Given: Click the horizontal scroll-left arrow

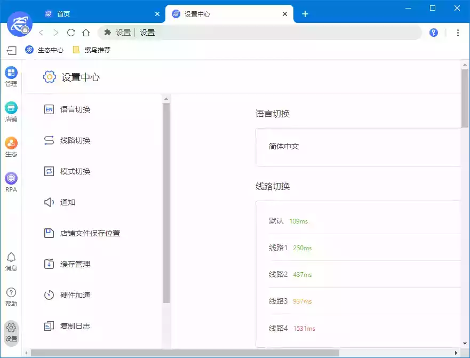Looking at the screenshot, I should [26, 353].
